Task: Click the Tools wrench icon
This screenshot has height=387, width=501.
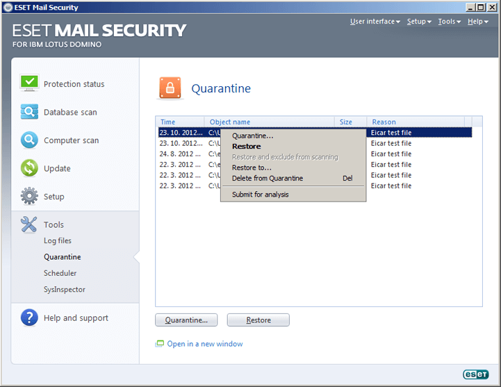Action: 28,224
